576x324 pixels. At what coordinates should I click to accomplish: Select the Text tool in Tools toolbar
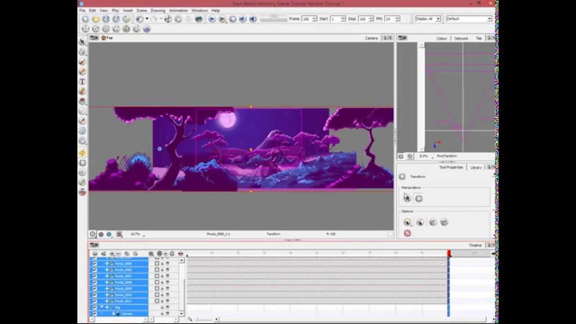click(x=82, y=81)
